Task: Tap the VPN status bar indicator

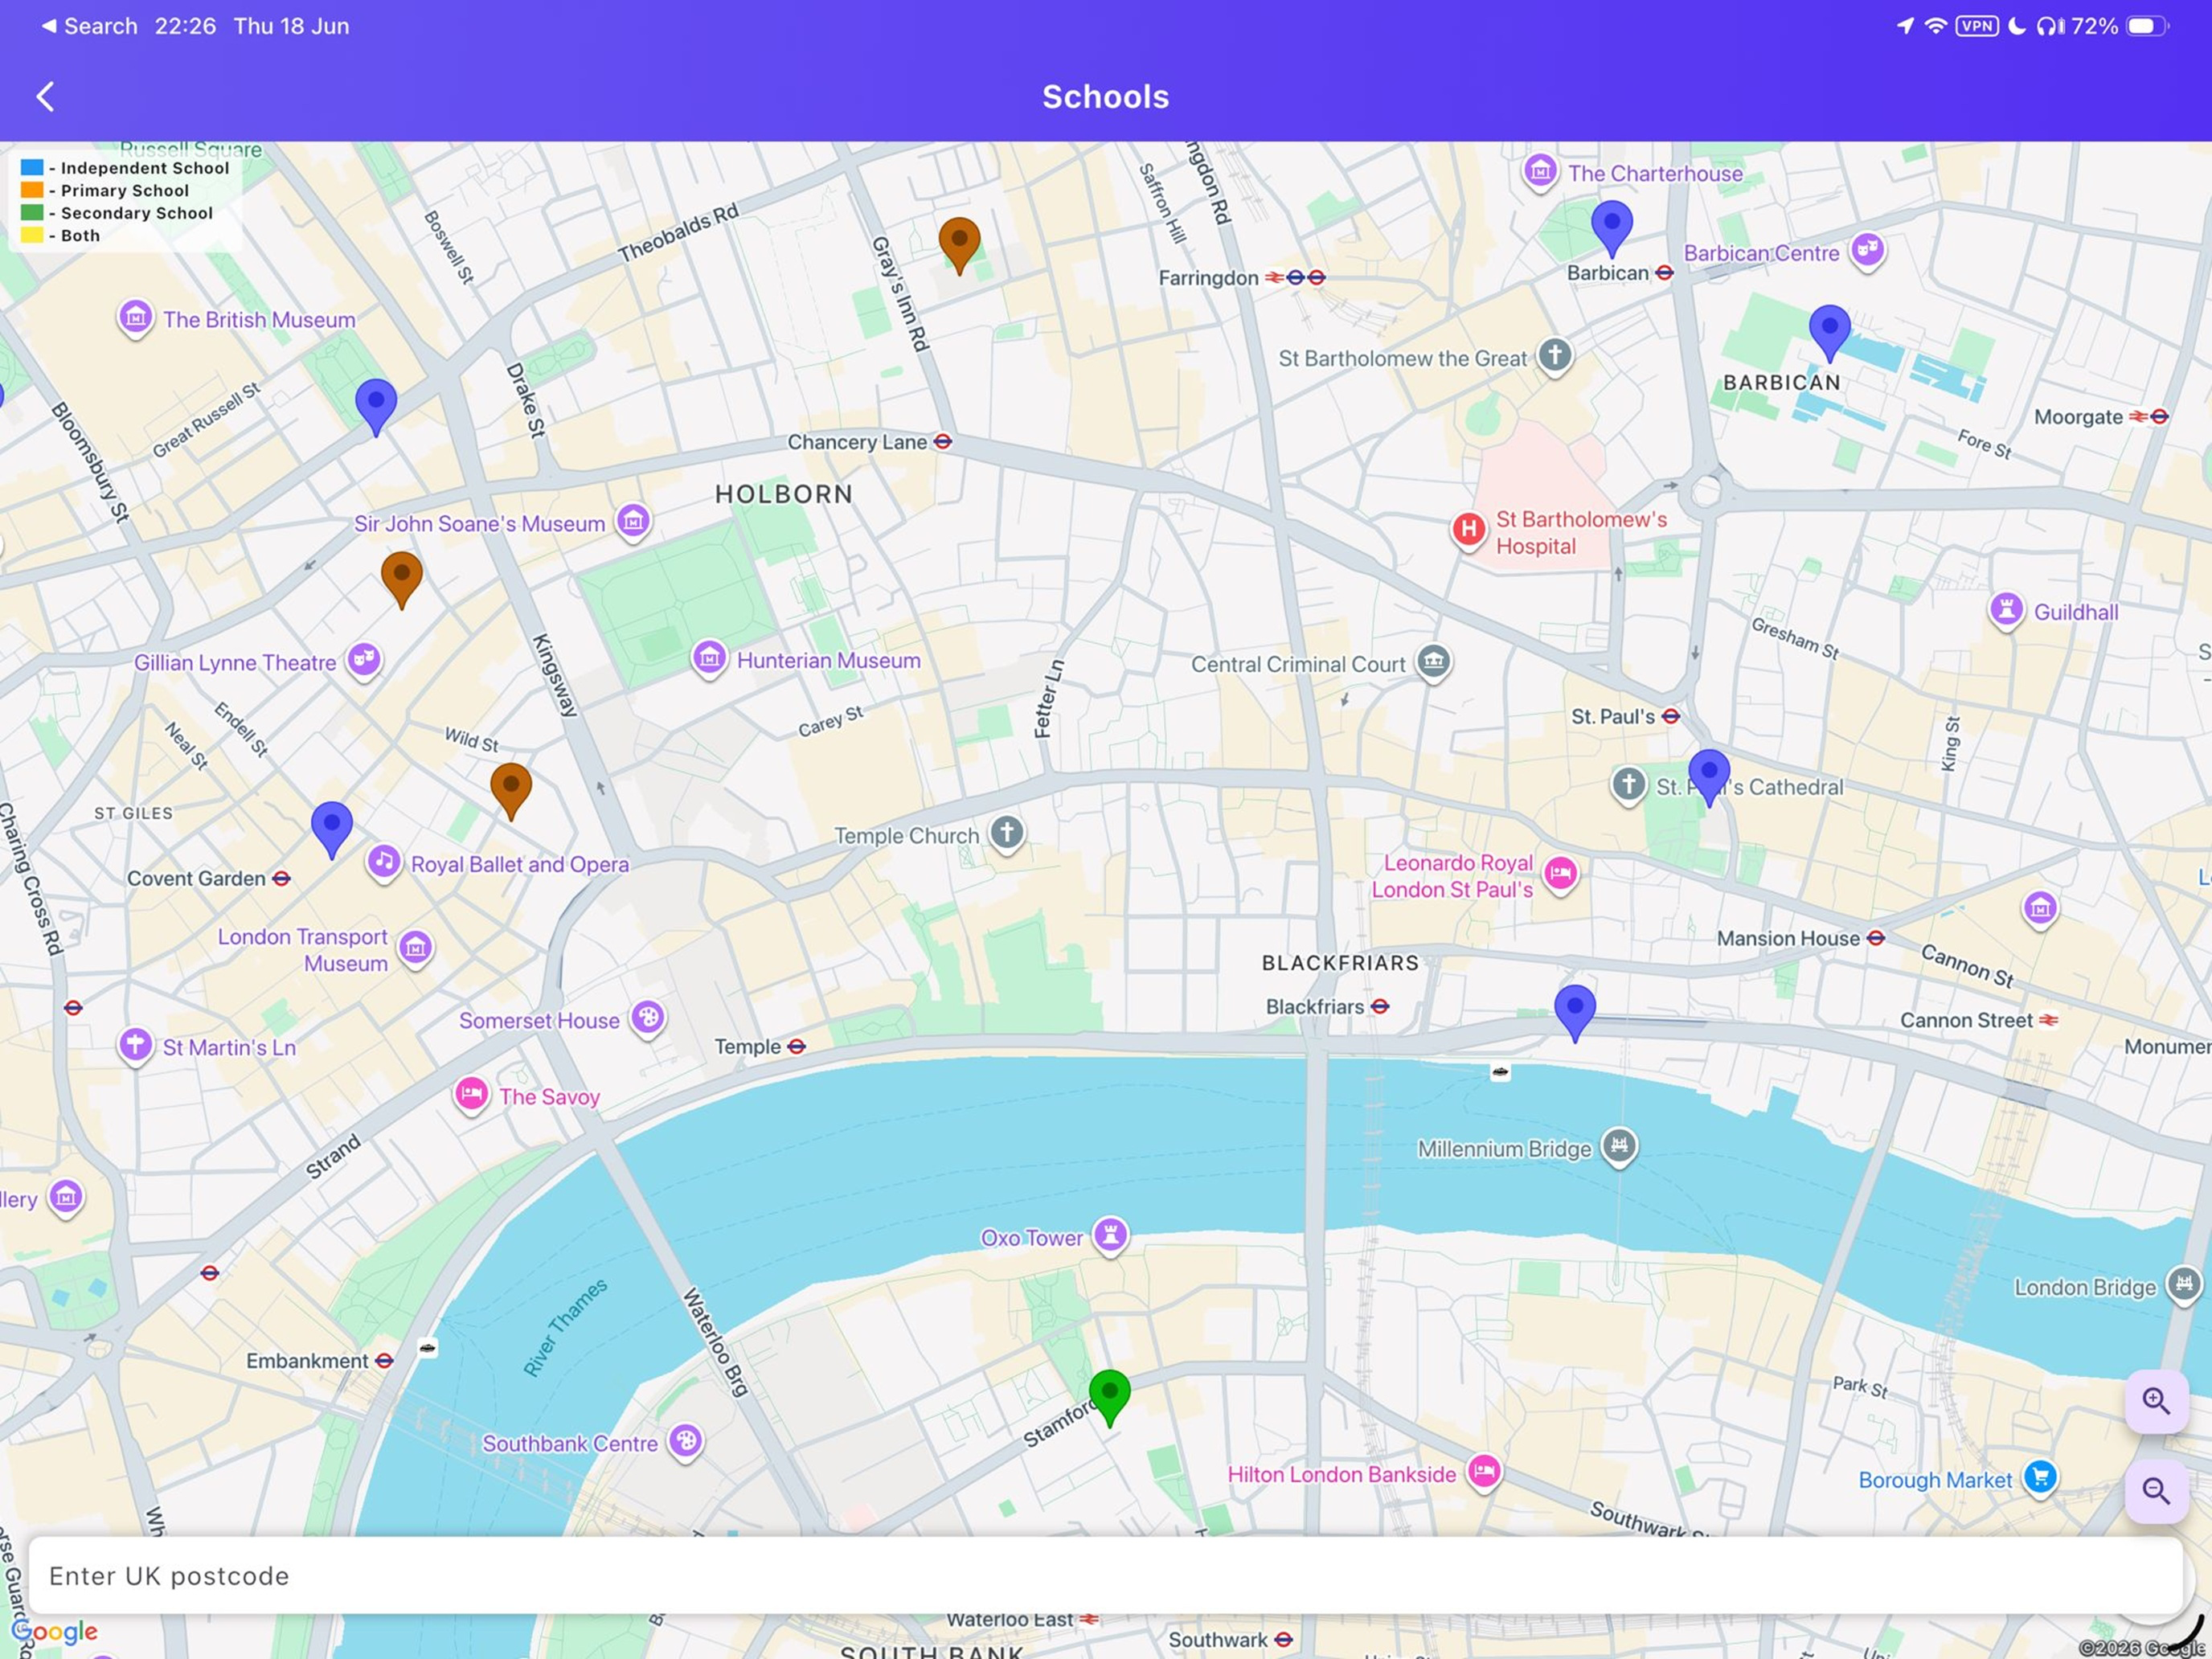Action: tap(1977, 26)
